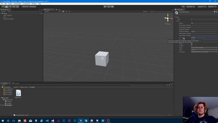This screenshot has width=218, height=123.
Task: Click the Step frame button
Action: coord(112,7)
